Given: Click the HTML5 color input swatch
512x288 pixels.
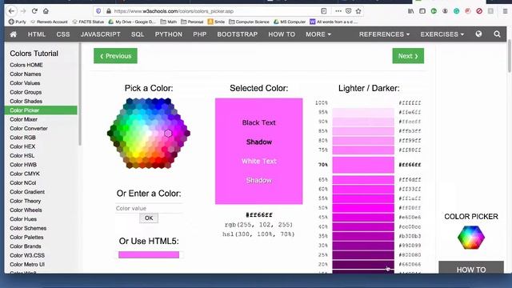Looking at the screenshot, I should (x=149, y=254).
